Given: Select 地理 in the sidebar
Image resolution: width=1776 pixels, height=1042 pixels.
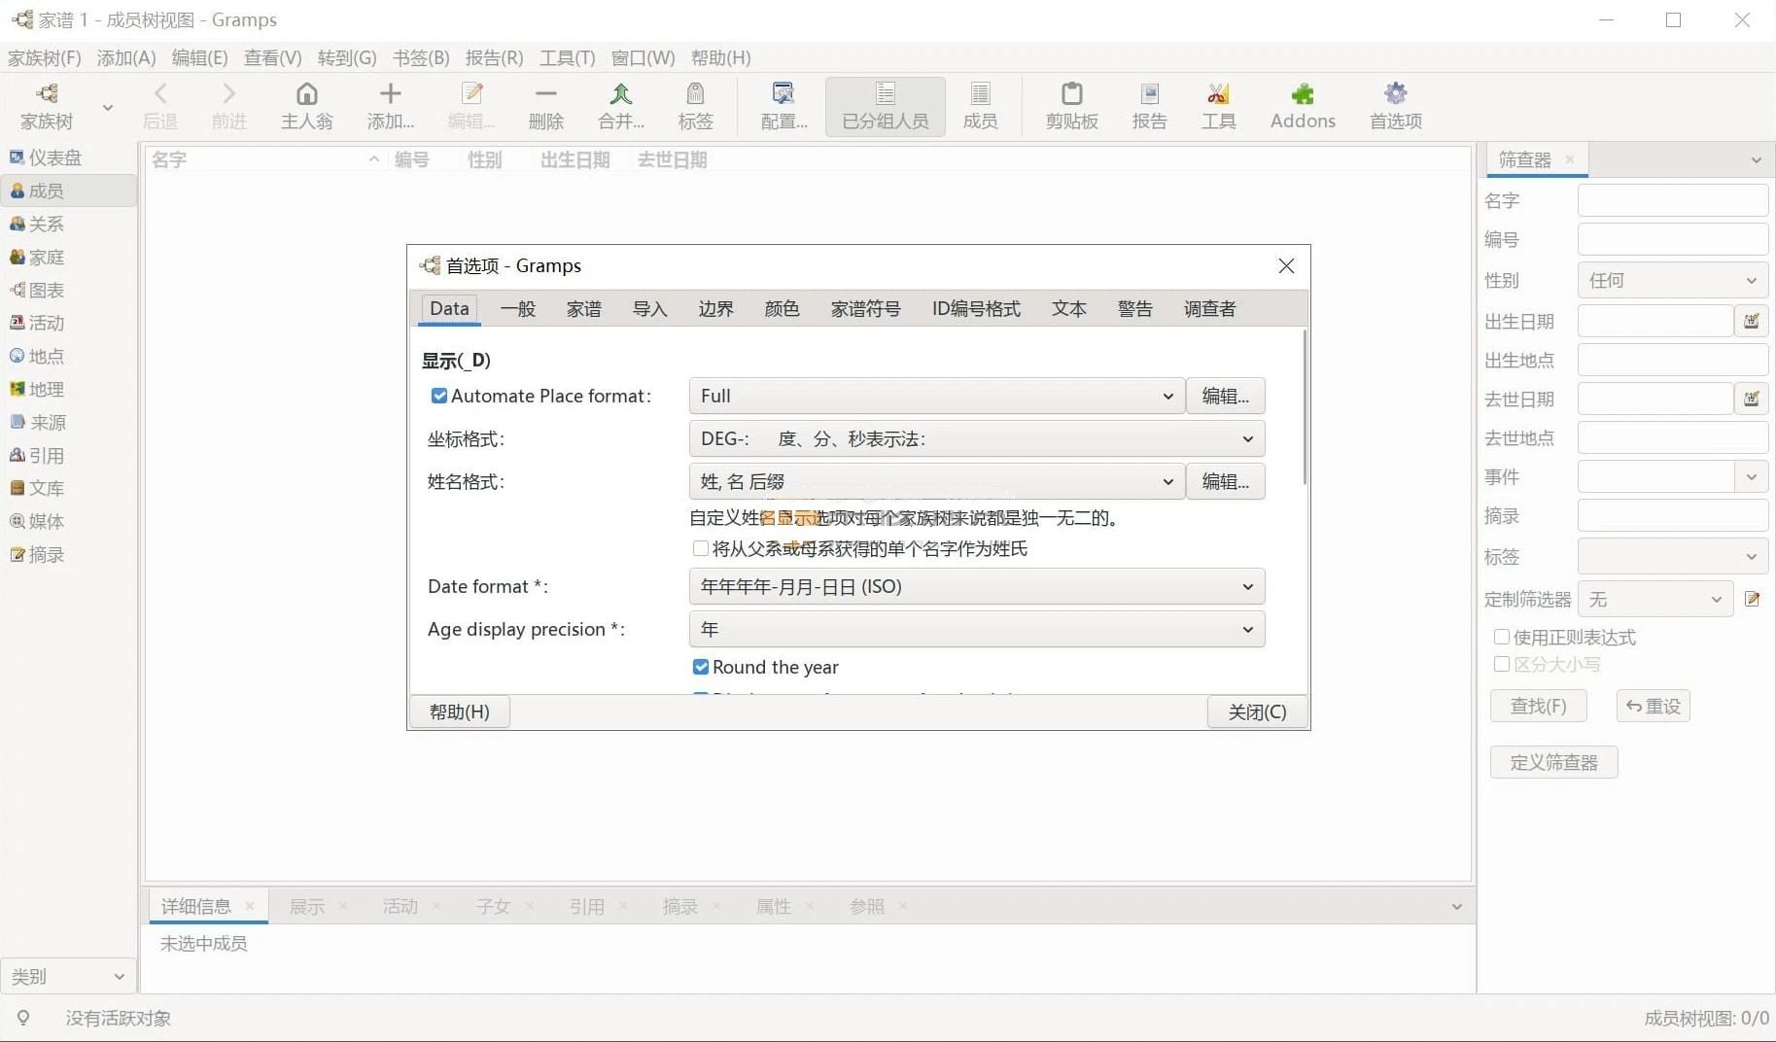Looking at the screenshot, I should coord(68,389).
